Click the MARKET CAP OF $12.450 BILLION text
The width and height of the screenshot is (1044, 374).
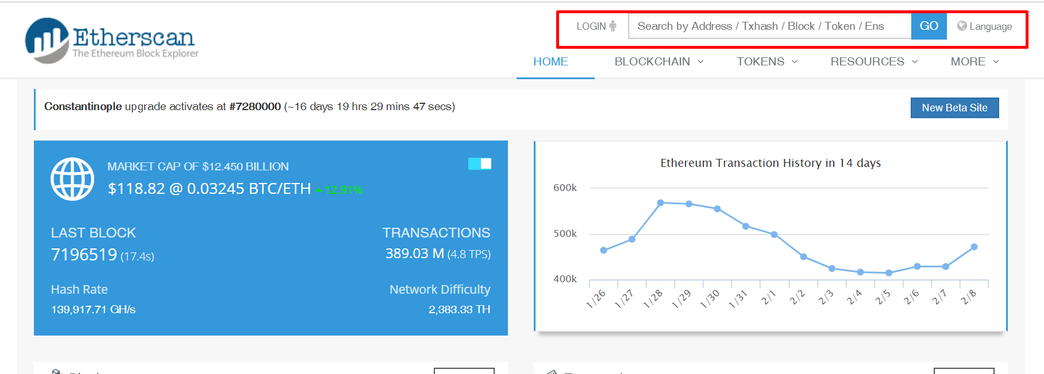coord(198,166)
